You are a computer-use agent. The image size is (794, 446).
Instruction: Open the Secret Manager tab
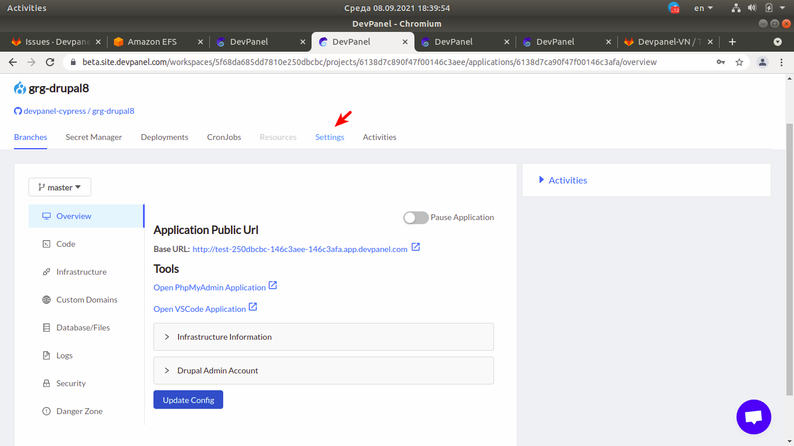[94, 137]
